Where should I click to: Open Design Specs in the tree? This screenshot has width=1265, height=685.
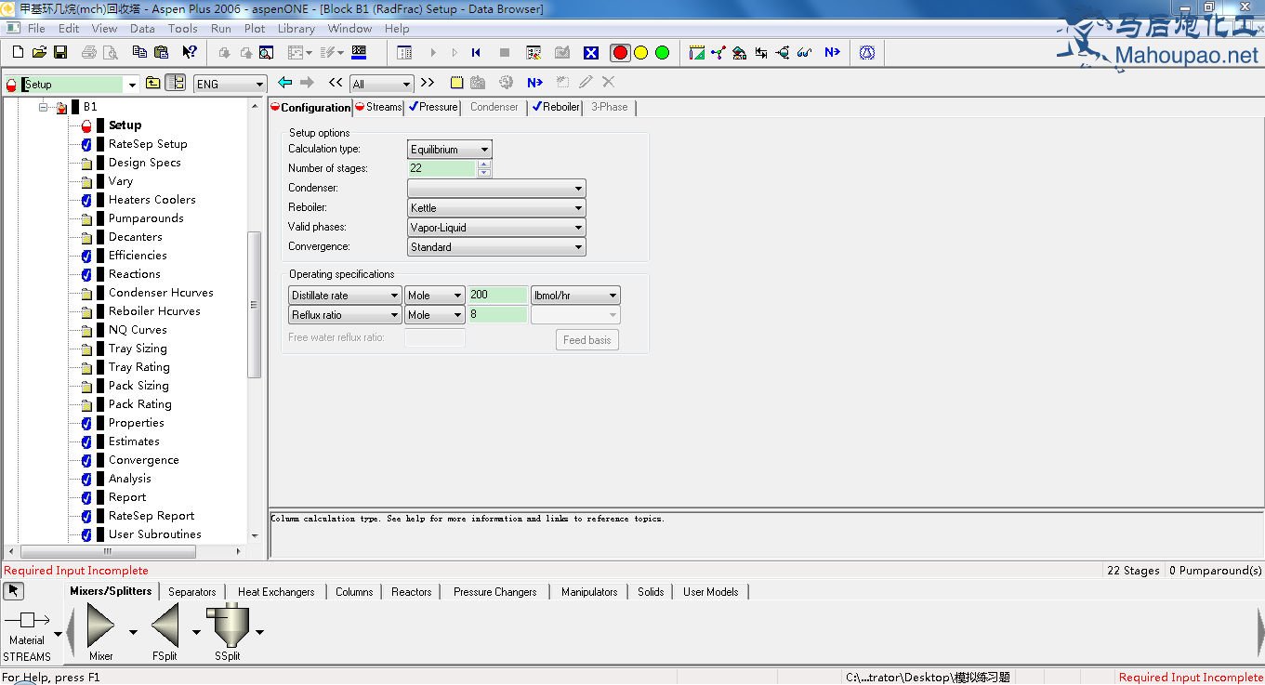(x=145, y=163)
